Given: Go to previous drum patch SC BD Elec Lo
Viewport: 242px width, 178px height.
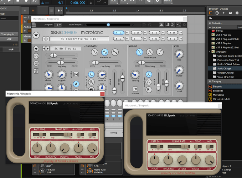Looking at the screenshot, I should tap(44, 49).
